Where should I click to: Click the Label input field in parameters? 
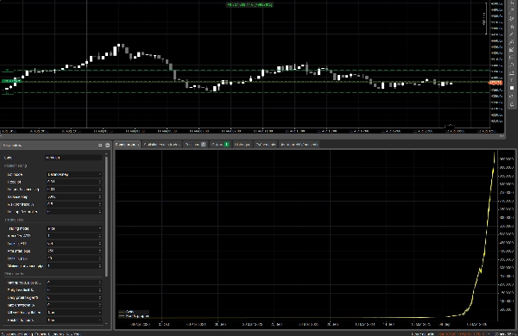pos(73,158)
